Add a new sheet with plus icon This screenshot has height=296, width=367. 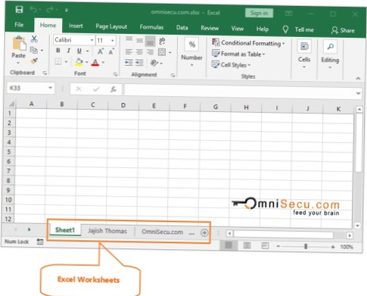tap(204, 233)
